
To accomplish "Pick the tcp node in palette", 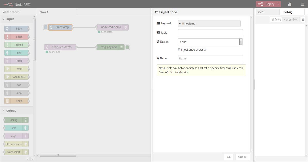I will (x=16, y=85).
